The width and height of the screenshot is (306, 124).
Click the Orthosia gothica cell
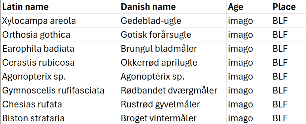(60, 34)
